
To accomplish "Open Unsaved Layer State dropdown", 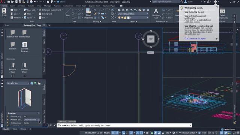I will (x=133, y=14).
